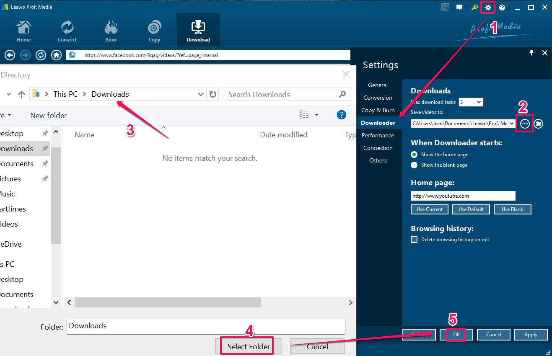Switch to the Convert module
Image resolution: width=552 pixels, height=356 pixels.
(x=67, y=31)
